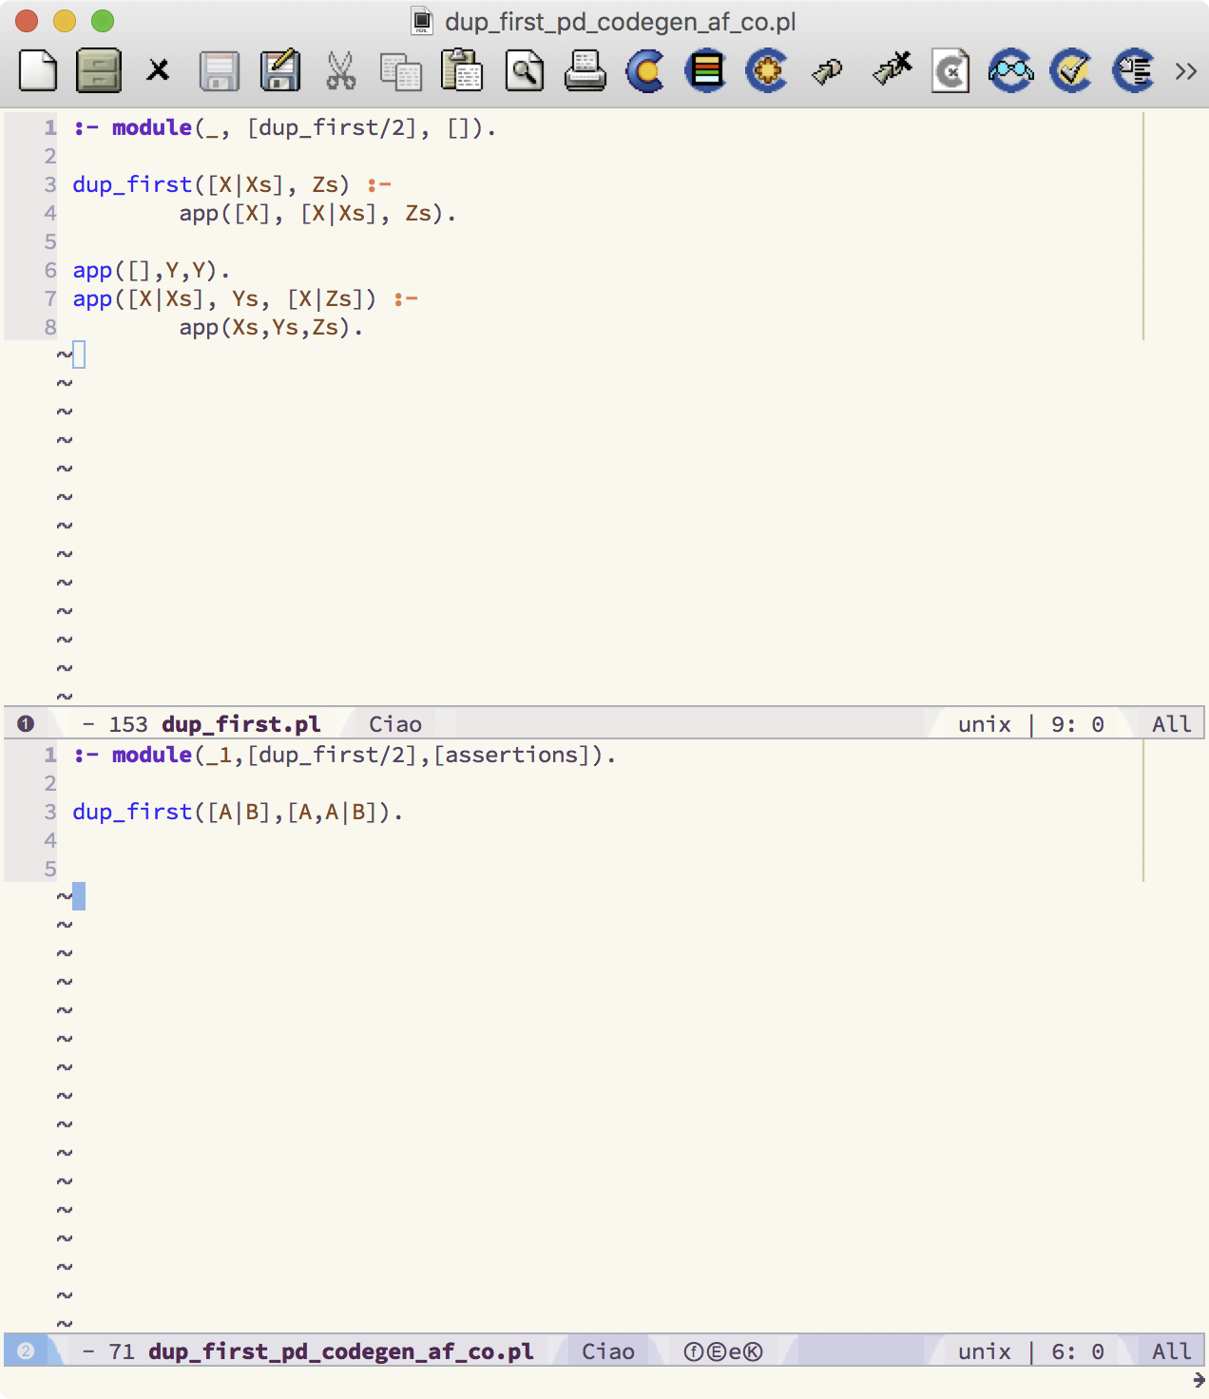Viewport: 1209px width, 1399px height.
Task: Click the Ciao glasses icon
Action: (x=1011, y=71)
